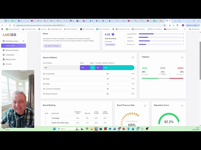Click the Source Citations info icon
The image size is (201, 150).
[133, 57]
